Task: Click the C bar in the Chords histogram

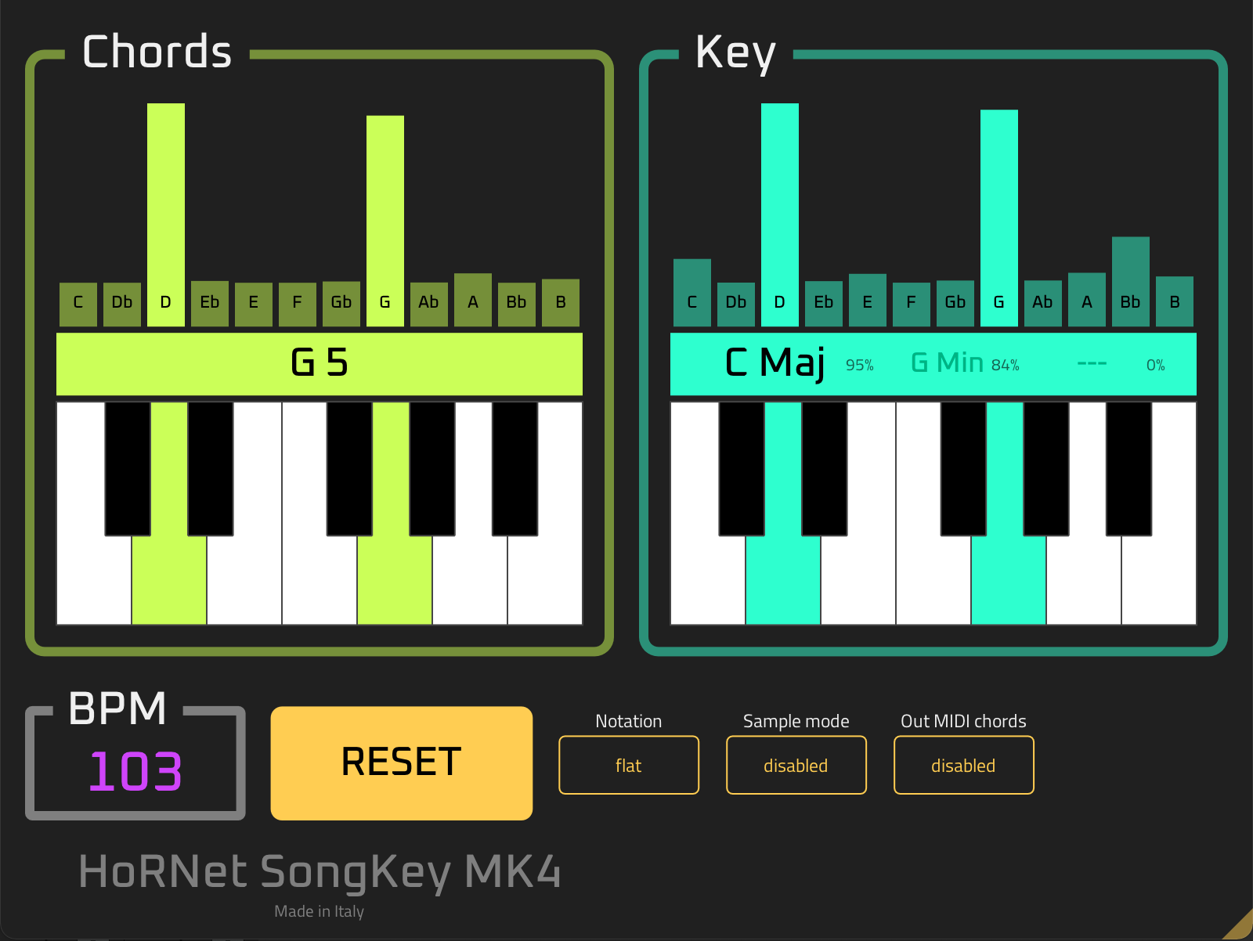Action: click(x=78, y=305)
